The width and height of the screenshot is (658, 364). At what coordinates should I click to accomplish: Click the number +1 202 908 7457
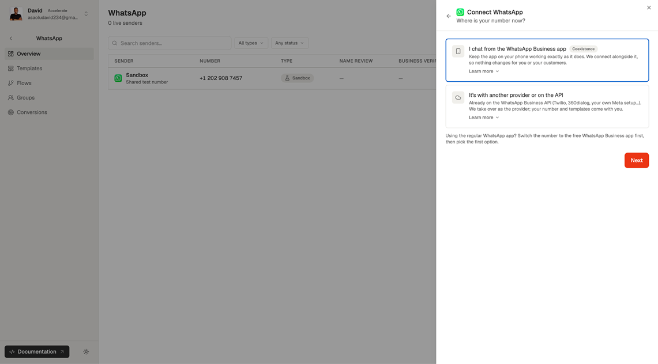click(x=221, y=78)
